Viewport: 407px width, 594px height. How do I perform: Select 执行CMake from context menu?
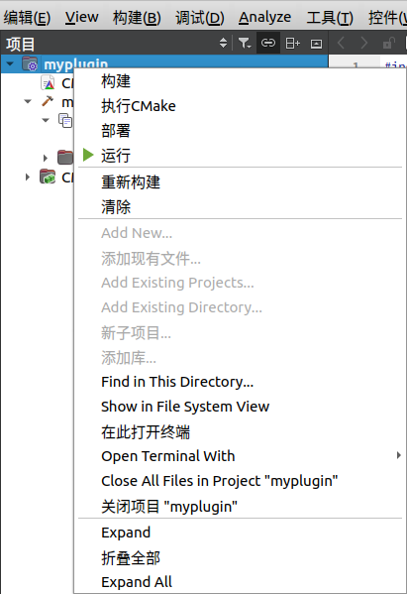(139, 106)
